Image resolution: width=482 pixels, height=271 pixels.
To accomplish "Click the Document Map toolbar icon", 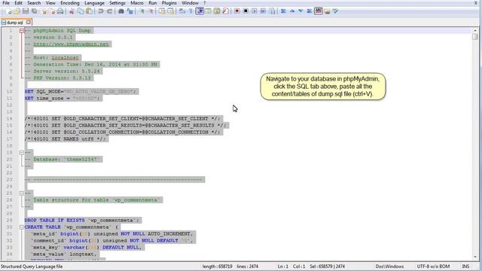I will 217,11.
